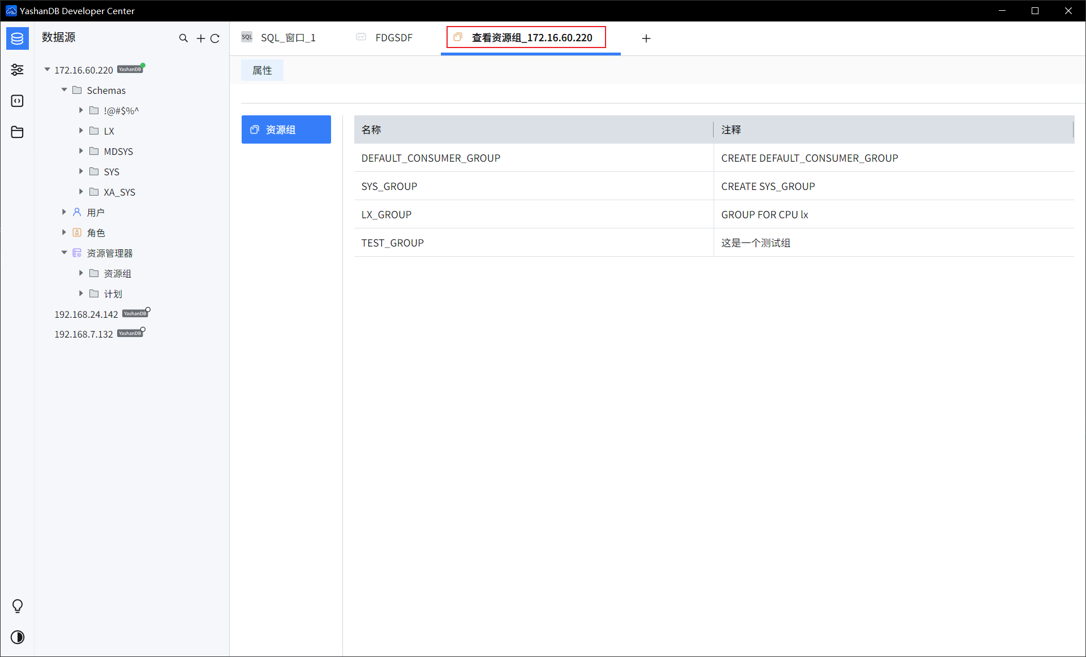Select the TEST_GROUP table row
1086x657 pixels.
[714, 243]
